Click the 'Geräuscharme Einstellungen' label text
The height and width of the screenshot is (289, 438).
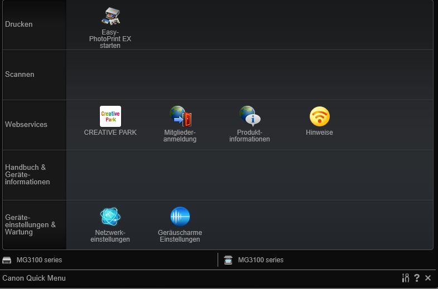pyautogui.click(x=180, y=236)
